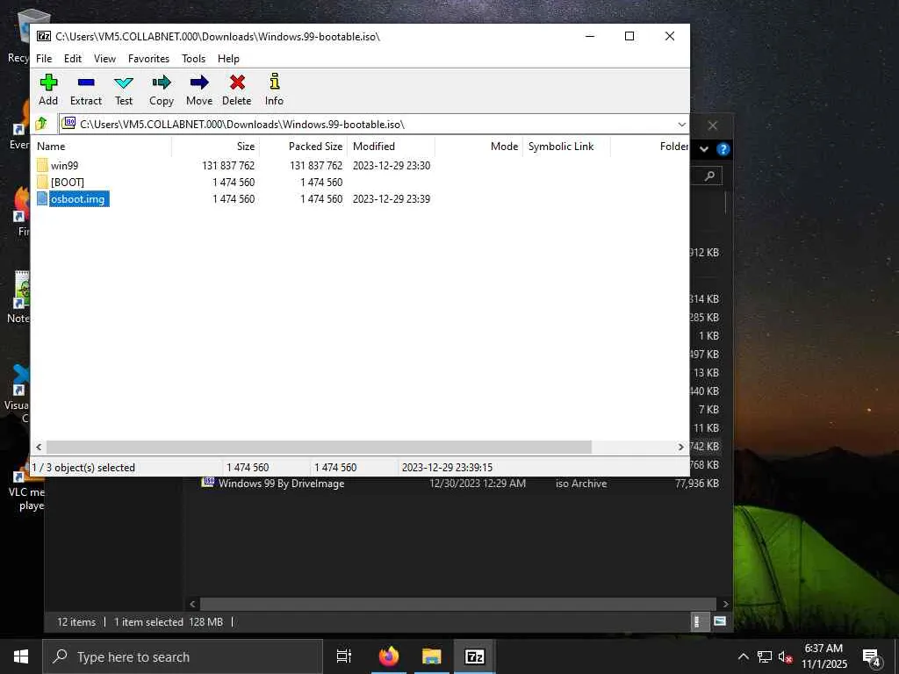Sort by the Modified column
Image resolution: width=899 pixels, height=674 pixels.
pyautogui.click(x=391, y=147)
